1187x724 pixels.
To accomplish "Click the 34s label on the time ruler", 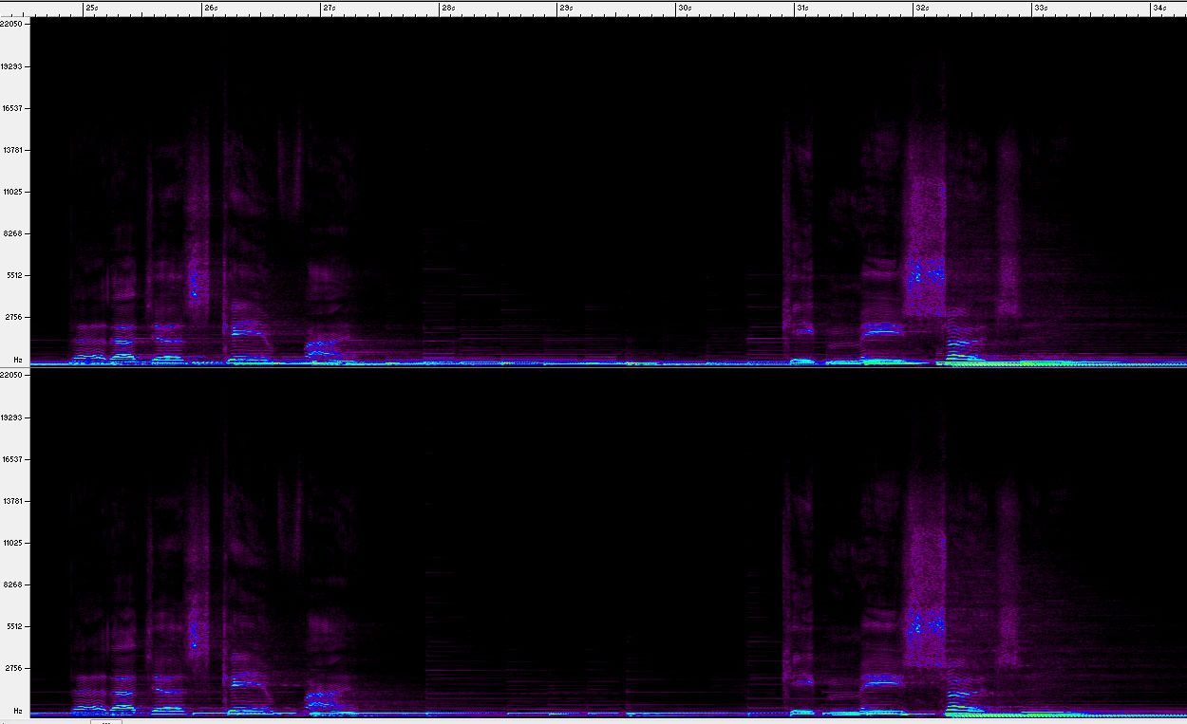I will 1159,8.
